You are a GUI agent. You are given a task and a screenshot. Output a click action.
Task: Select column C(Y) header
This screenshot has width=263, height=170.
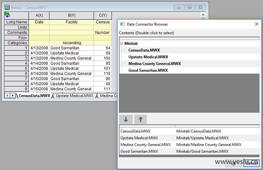(103, 15)
